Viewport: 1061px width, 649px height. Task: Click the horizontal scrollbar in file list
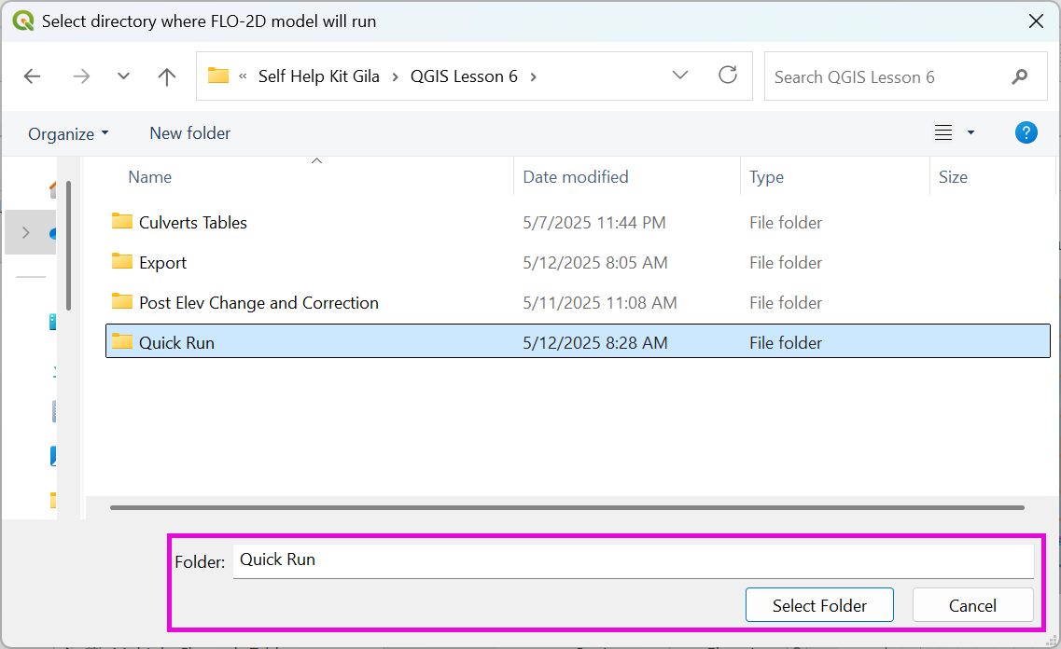566,507
